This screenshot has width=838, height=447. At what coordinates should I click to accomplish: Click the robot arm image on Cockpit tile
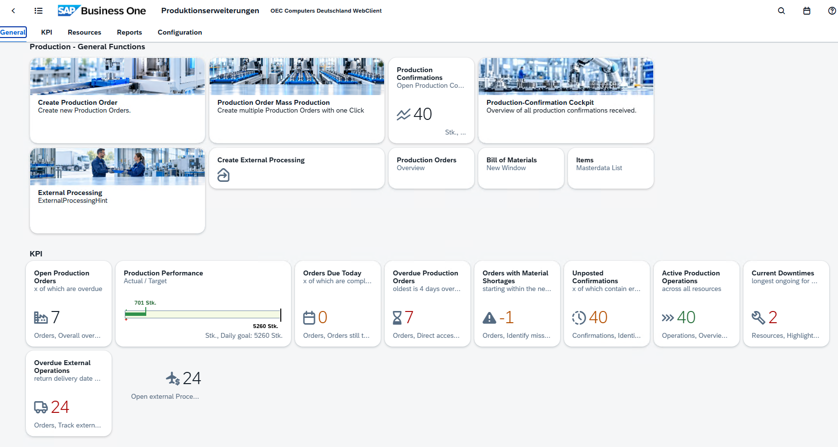tap(566, 77)
